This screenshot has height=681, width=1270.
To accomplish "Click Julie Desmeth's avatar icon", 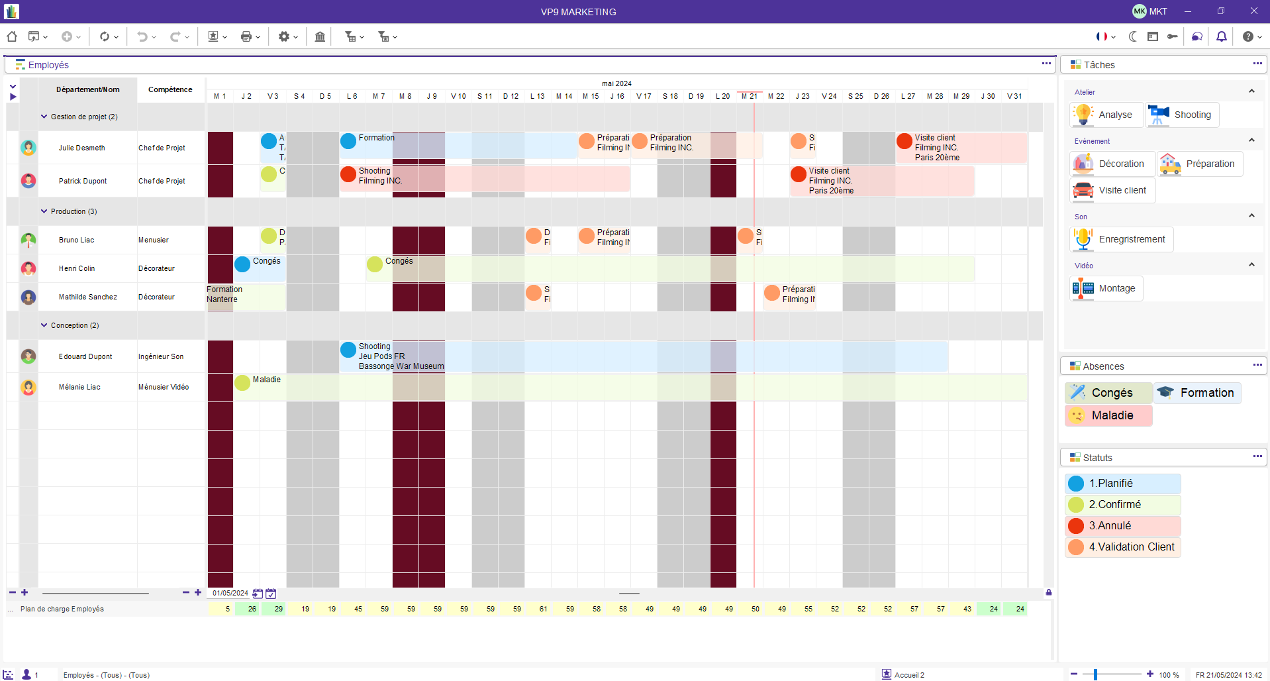I will tap(28, 148).
